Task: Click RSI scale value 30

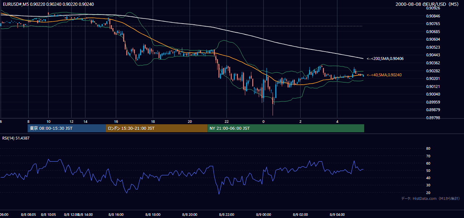Action: [428, 185]
